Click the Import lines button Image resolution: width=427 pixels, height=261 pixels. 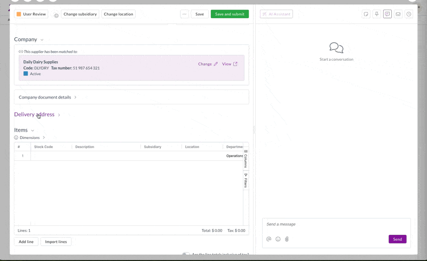[56, 242]
